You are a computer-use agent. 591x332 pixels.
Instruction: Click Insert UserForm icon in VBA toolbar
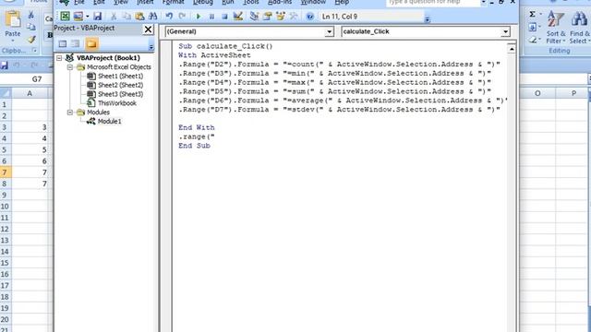coord(78,17)
